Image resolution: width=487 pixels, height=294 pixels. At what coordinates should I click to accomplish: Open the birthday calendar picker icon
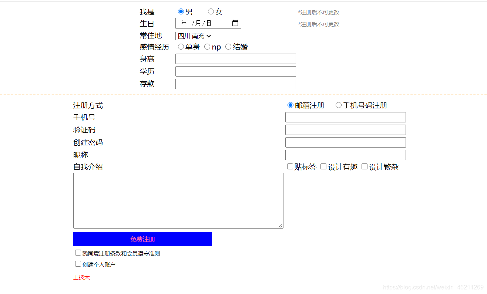[x=235, y=23]
